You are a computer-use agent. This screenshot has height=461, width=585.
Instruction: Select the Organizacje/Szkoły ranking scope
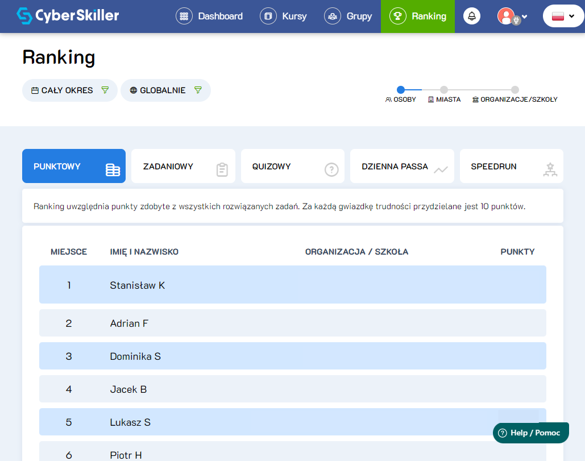tap(515, 90)
